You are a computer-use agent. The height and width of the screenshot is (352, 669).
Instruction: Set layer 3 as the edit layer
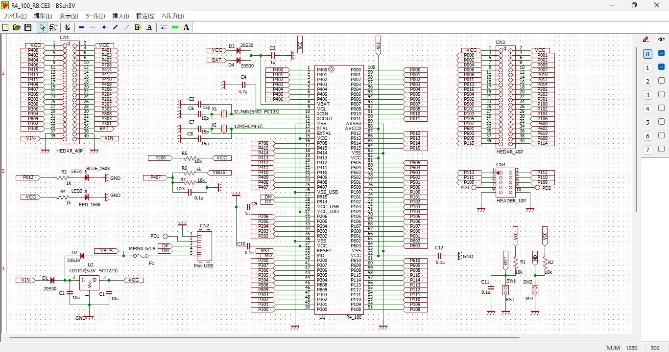(647, 95)
